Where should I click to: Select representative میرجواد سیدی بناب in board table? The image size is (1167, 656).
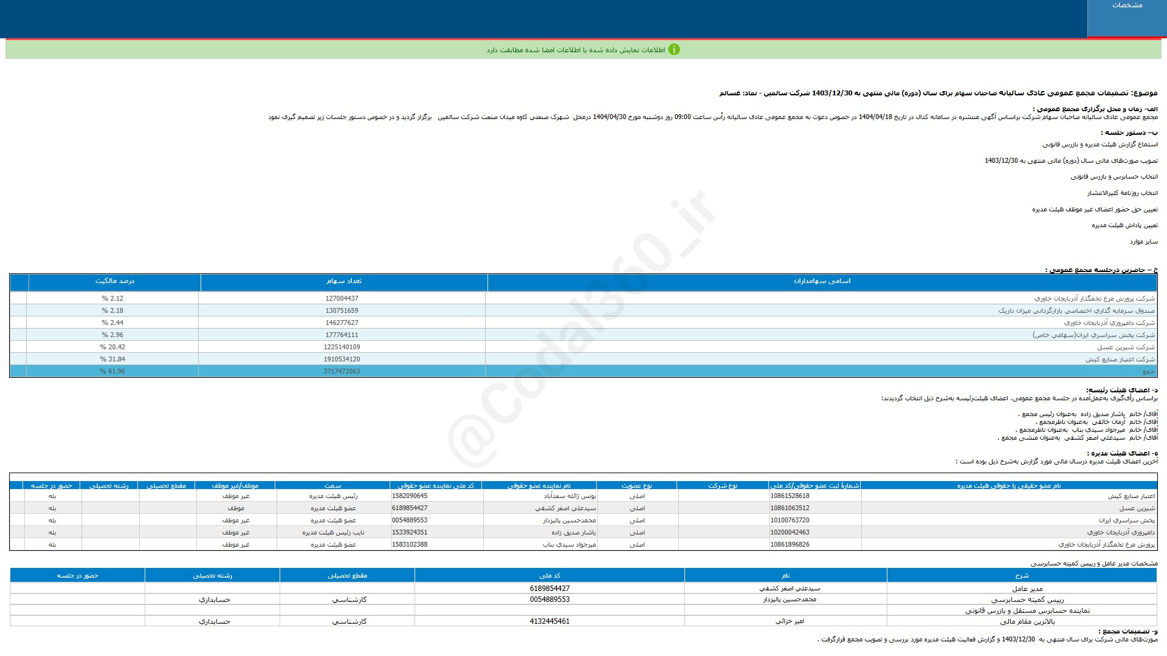(x=570, y=545)
